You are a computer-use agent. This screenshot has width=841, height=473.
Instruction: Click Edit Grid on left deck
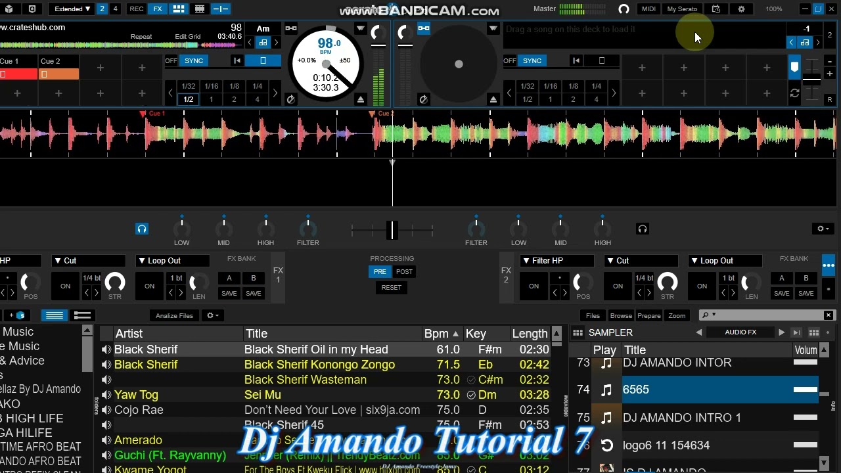coord(188,37)
